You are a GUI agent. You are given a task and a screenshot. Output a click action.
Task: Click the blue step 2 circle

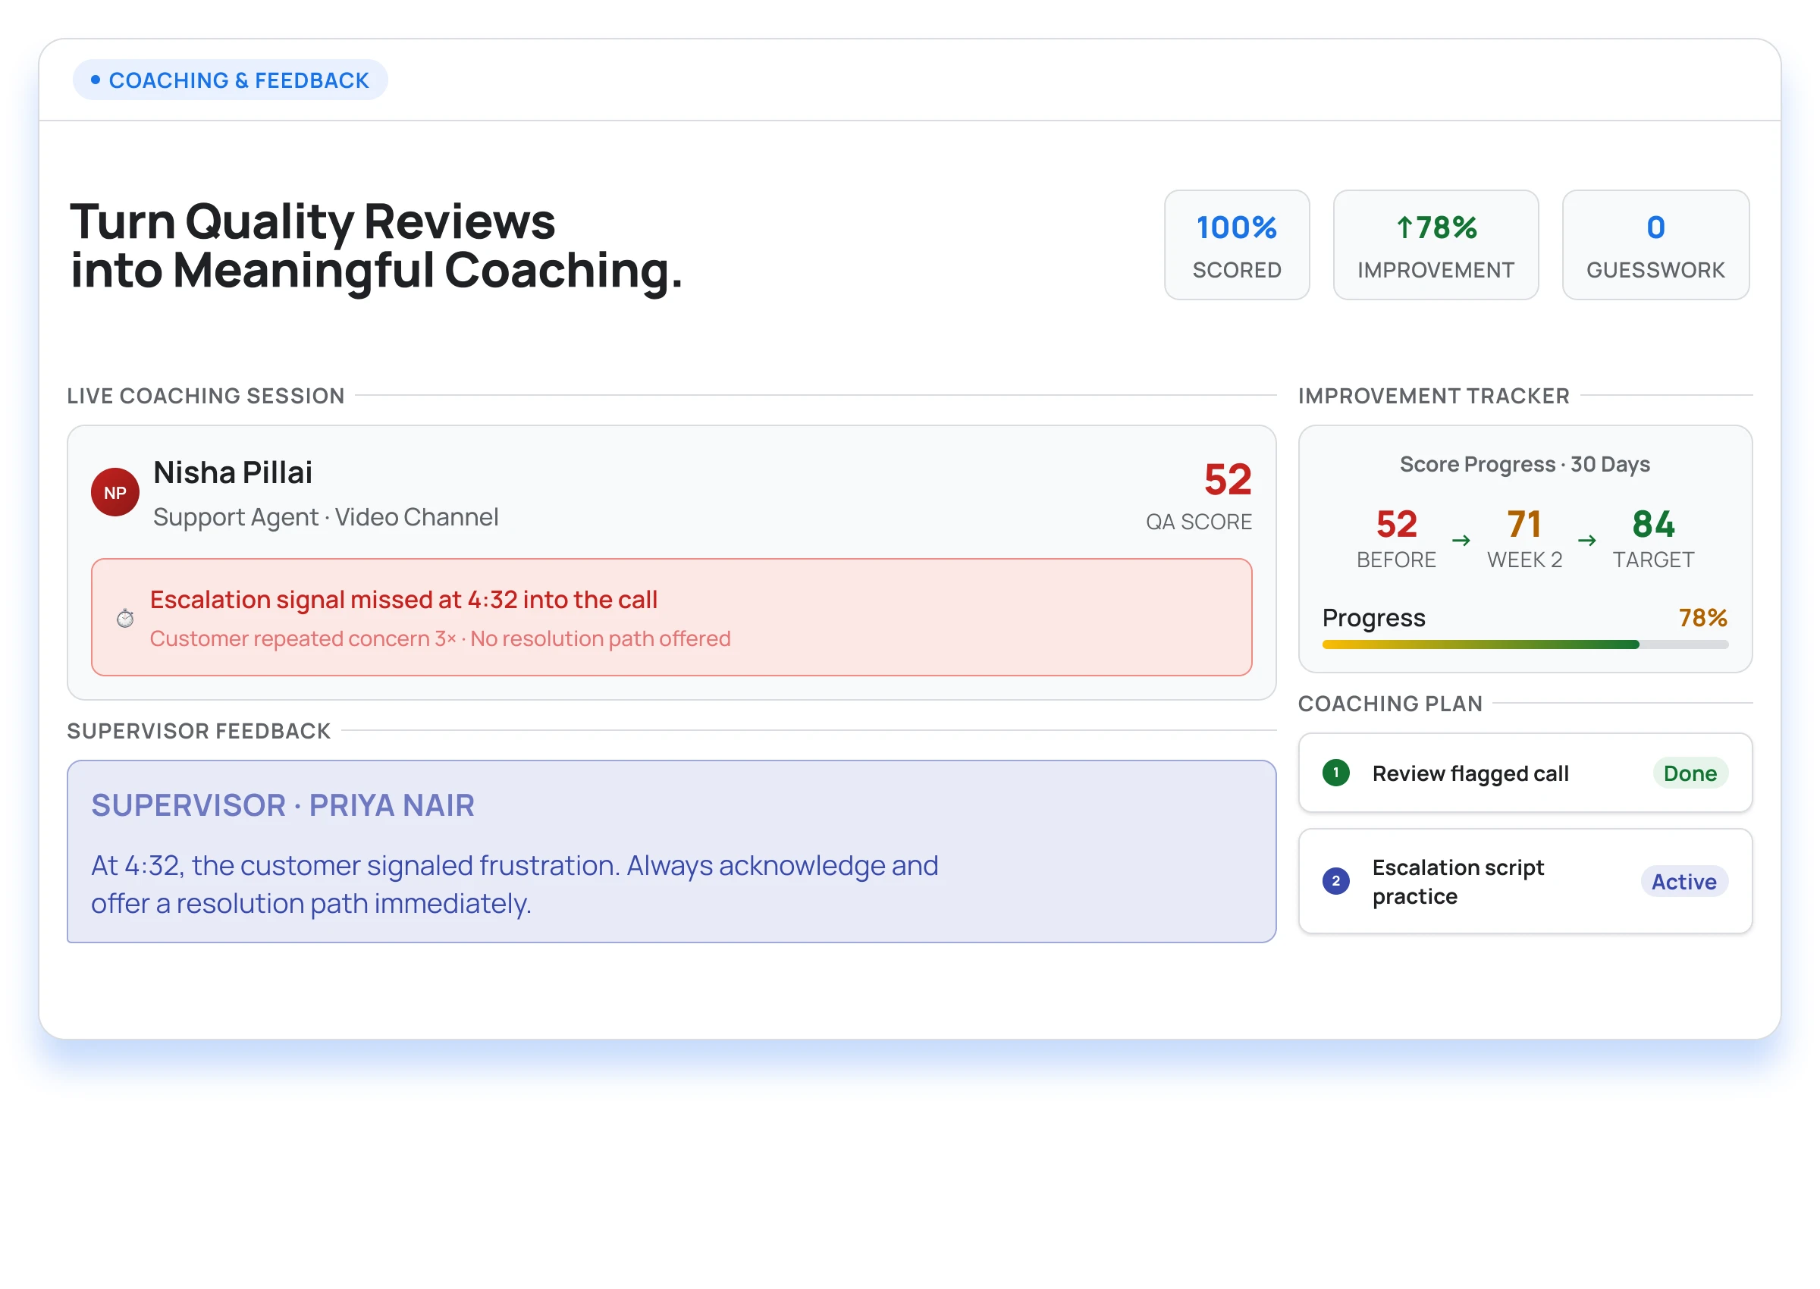tap(1336, 881)
